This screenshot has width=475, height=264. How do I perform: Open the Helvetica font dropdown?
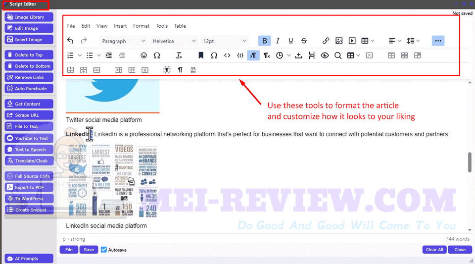click(174, 41)
